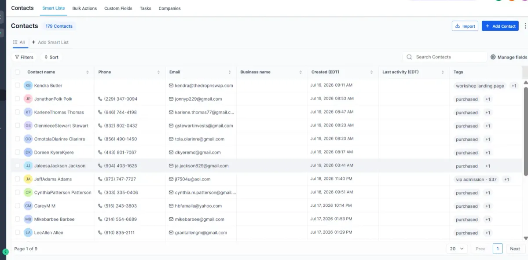Open the three-dot menu beside Add Contact
This screenshot has width=528, height=260.
[525, 26]
